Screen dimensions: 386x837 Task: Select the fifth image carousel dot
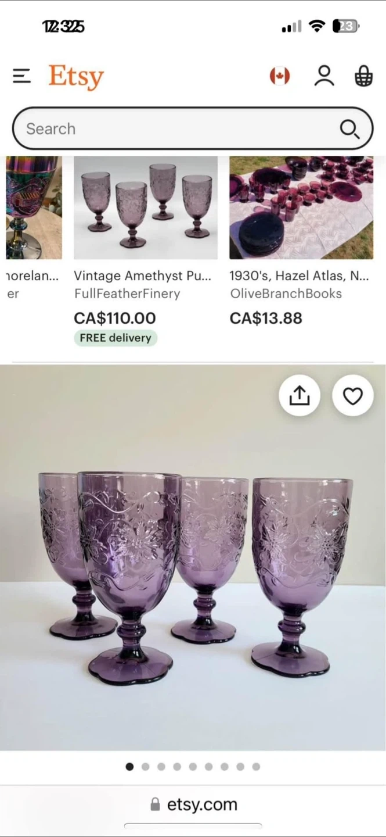pyautogui.click(x=193, y=767)
